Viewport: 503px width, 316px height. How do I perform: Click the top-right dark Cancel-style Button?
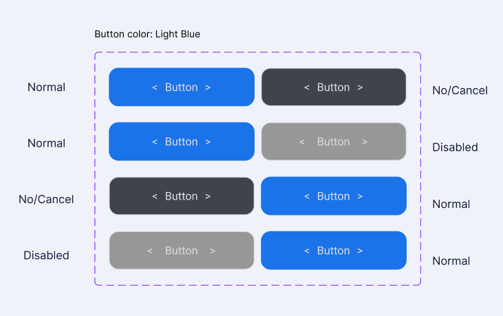click(334, 87)
